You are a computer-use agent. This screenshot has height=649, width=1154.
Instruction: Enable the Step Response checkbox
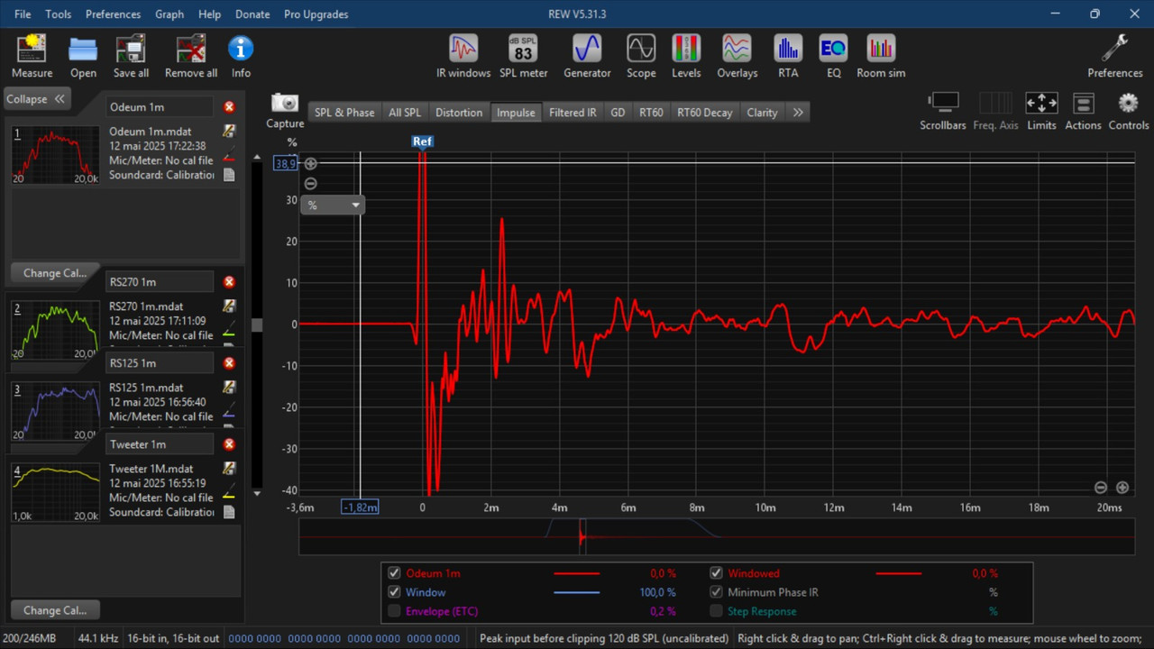pos(716,611)
